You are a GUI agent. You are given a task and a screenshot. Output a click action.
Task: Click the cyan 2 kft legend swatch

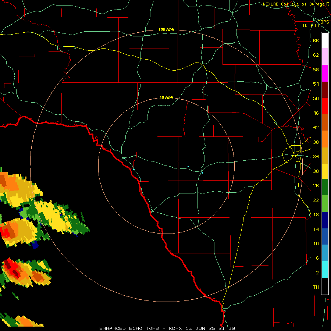(x=325, y=270)
